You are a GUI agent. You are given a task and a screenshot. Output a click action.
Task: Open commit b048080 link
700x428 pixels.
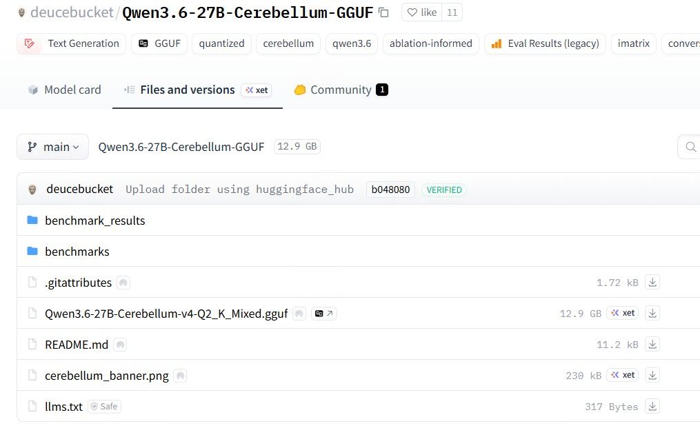point(390,190)
